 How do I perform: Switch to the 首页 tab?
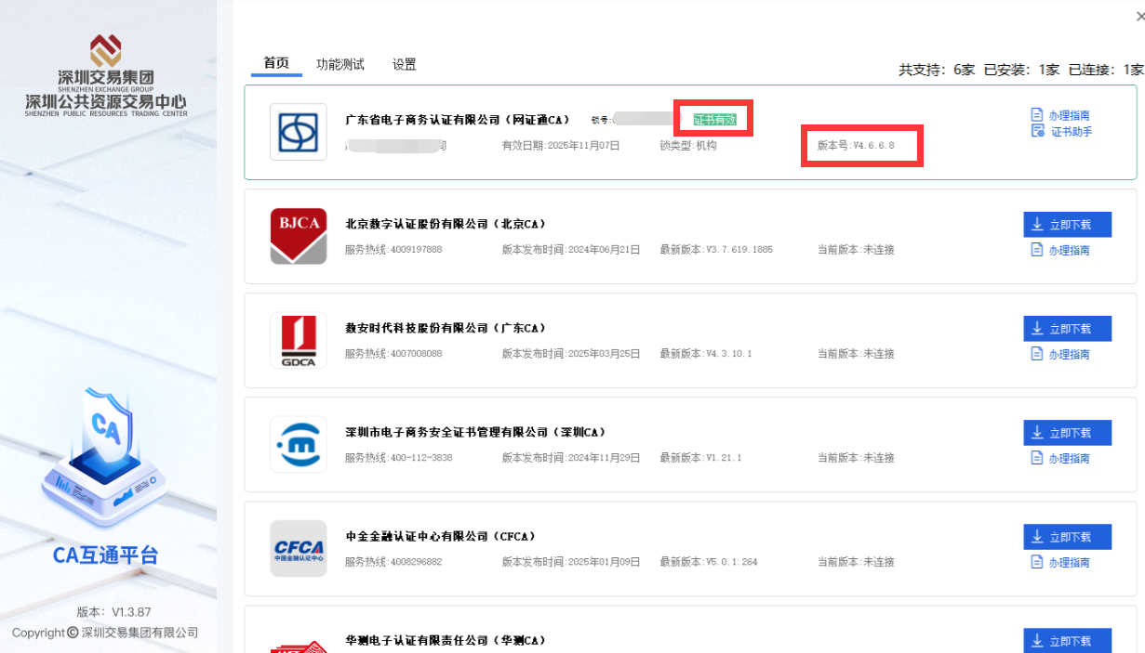(276, 63)
